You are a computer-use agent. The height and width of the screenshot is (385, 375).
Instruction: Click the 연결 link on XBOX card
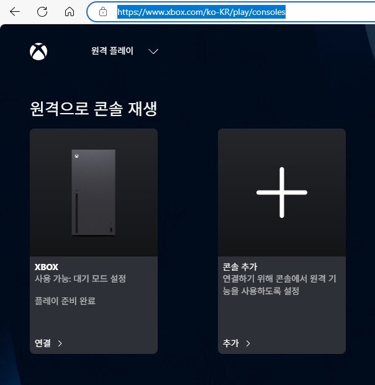tap(43, 343)
